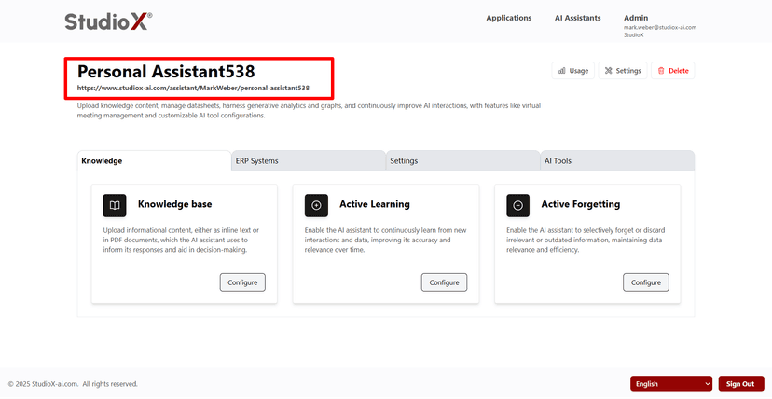Configure Active Learning

coord(445,282)
